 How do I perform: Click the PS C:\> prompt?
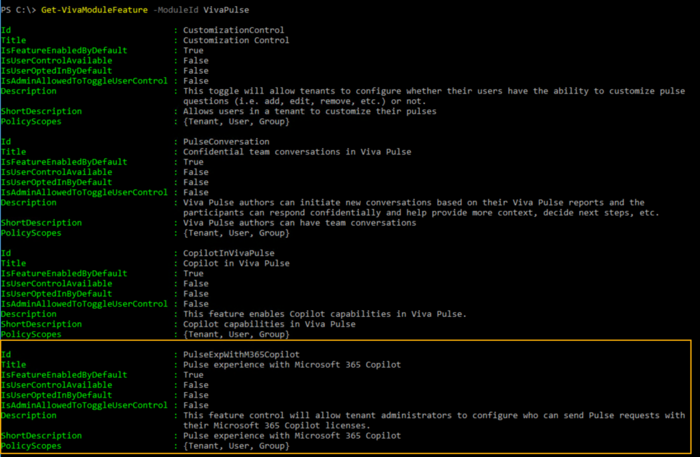click(x=18, y=10)
